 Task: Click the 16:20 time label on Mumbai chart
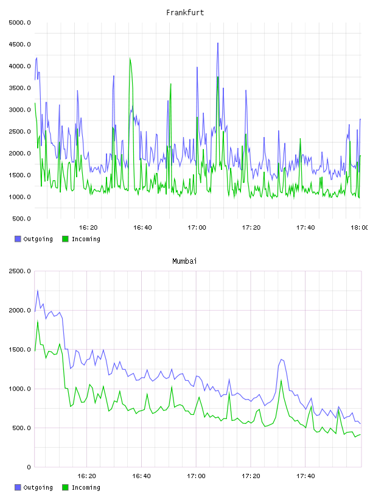[86, 476]
